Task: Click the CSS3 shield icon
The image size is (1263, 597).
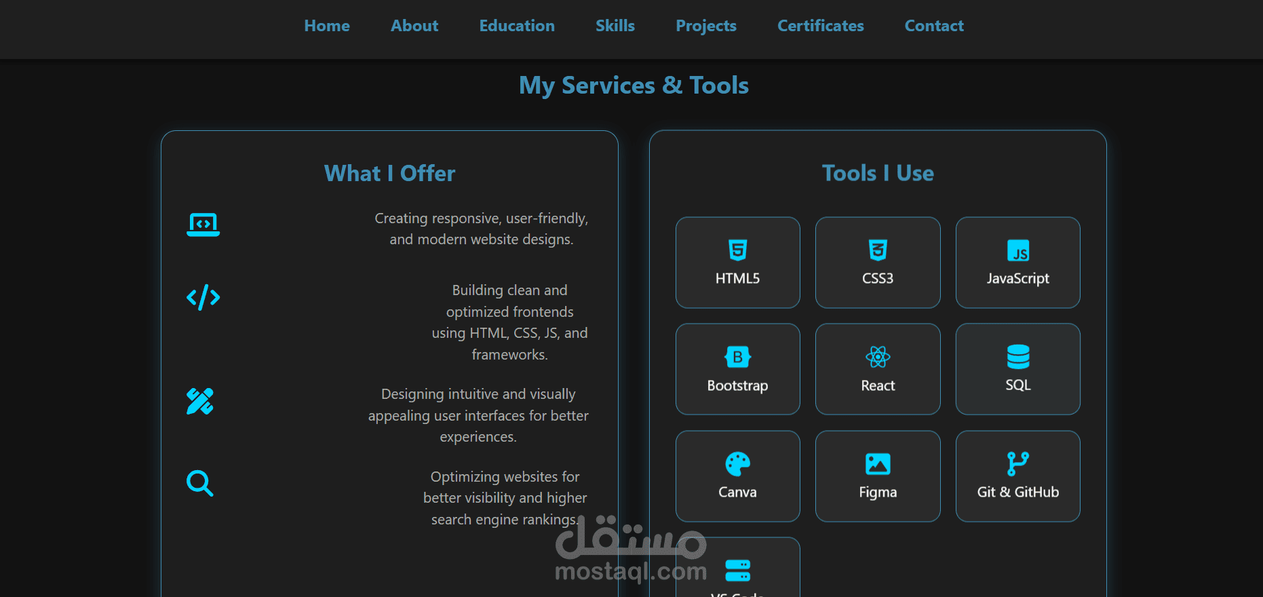Action: 878,250
